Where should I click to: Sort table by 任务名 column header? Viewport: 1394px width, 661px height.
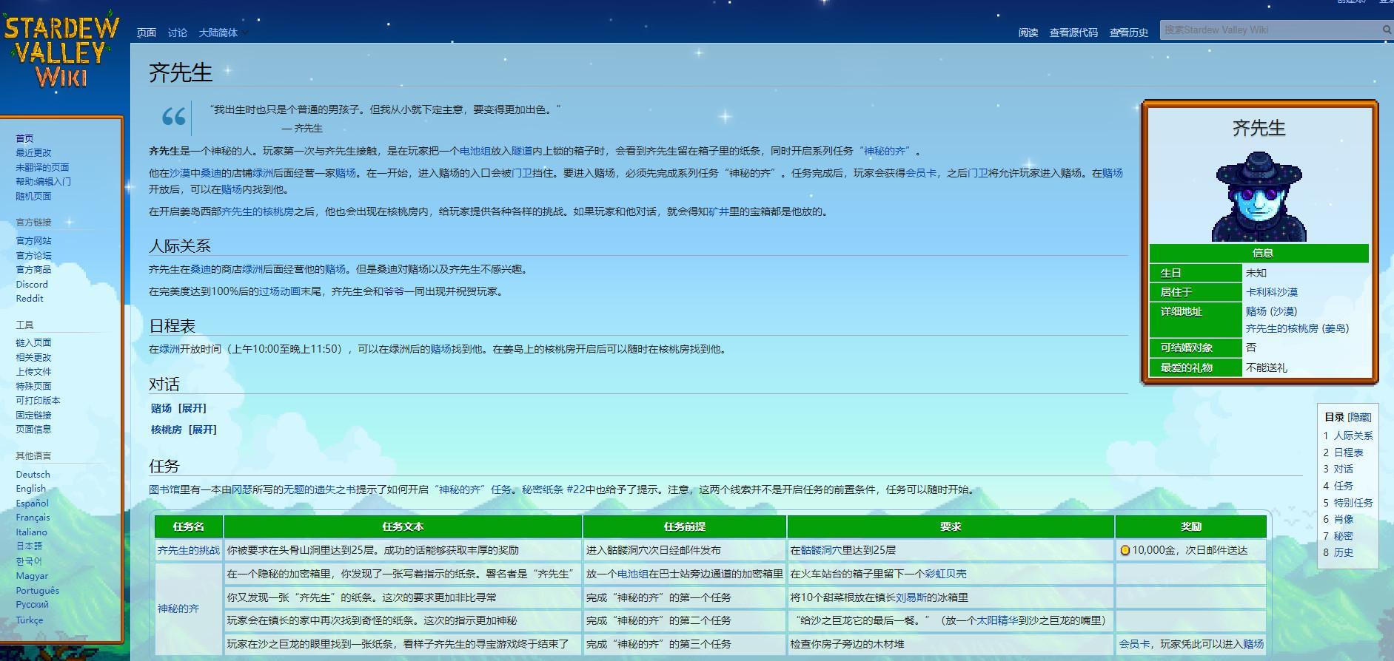tap(188, 526)
